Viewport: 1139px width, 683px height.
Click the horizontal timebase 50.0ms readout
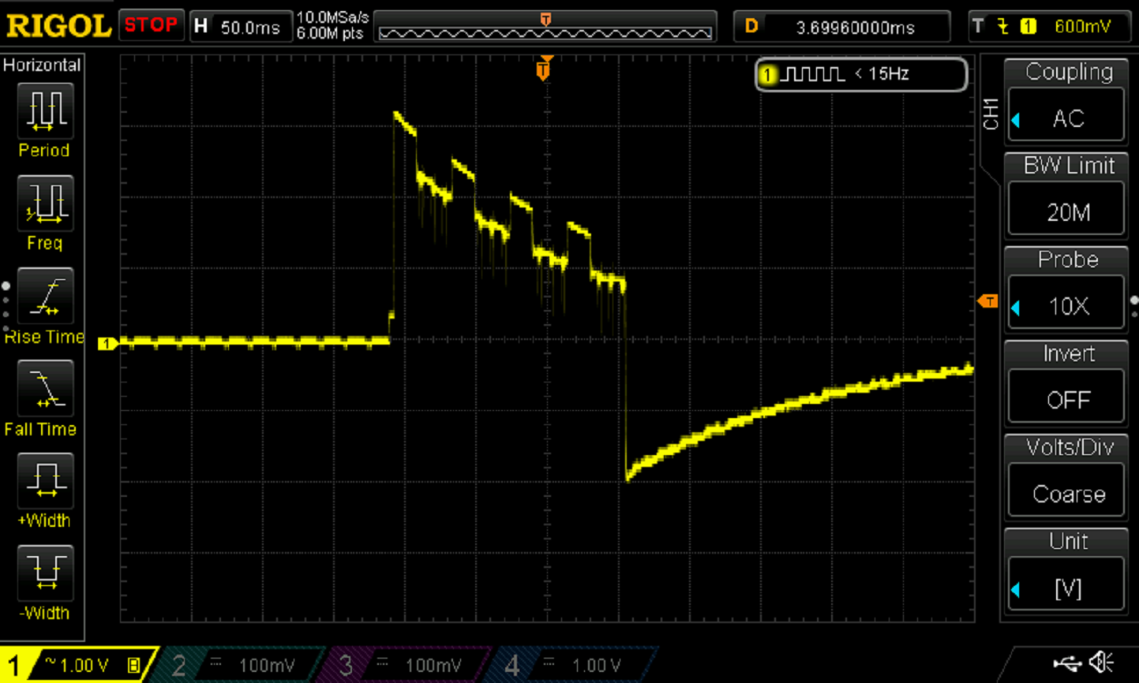(249, 28)
